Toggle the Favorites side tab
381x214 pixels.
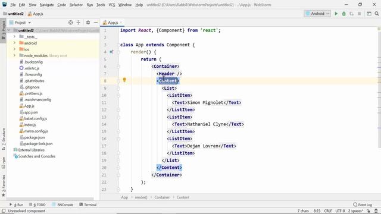click(4, 185)
